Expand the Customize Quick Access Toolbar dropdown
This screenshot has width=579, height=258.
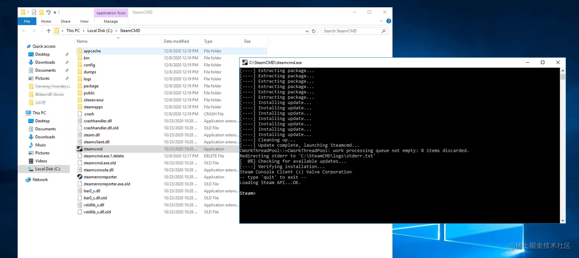(54, 12)
